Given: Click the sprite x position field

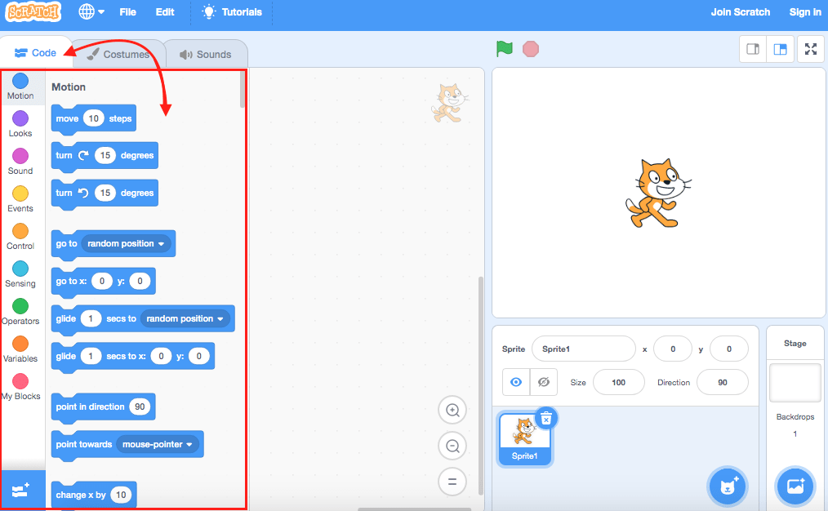Looking at the screenshot, I should 673,349.
